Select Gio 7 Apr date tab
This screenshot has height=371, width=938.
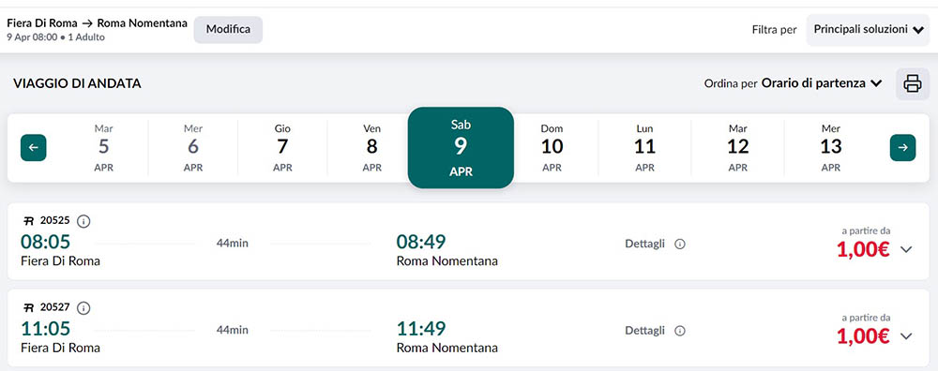[x=282, y=148]
